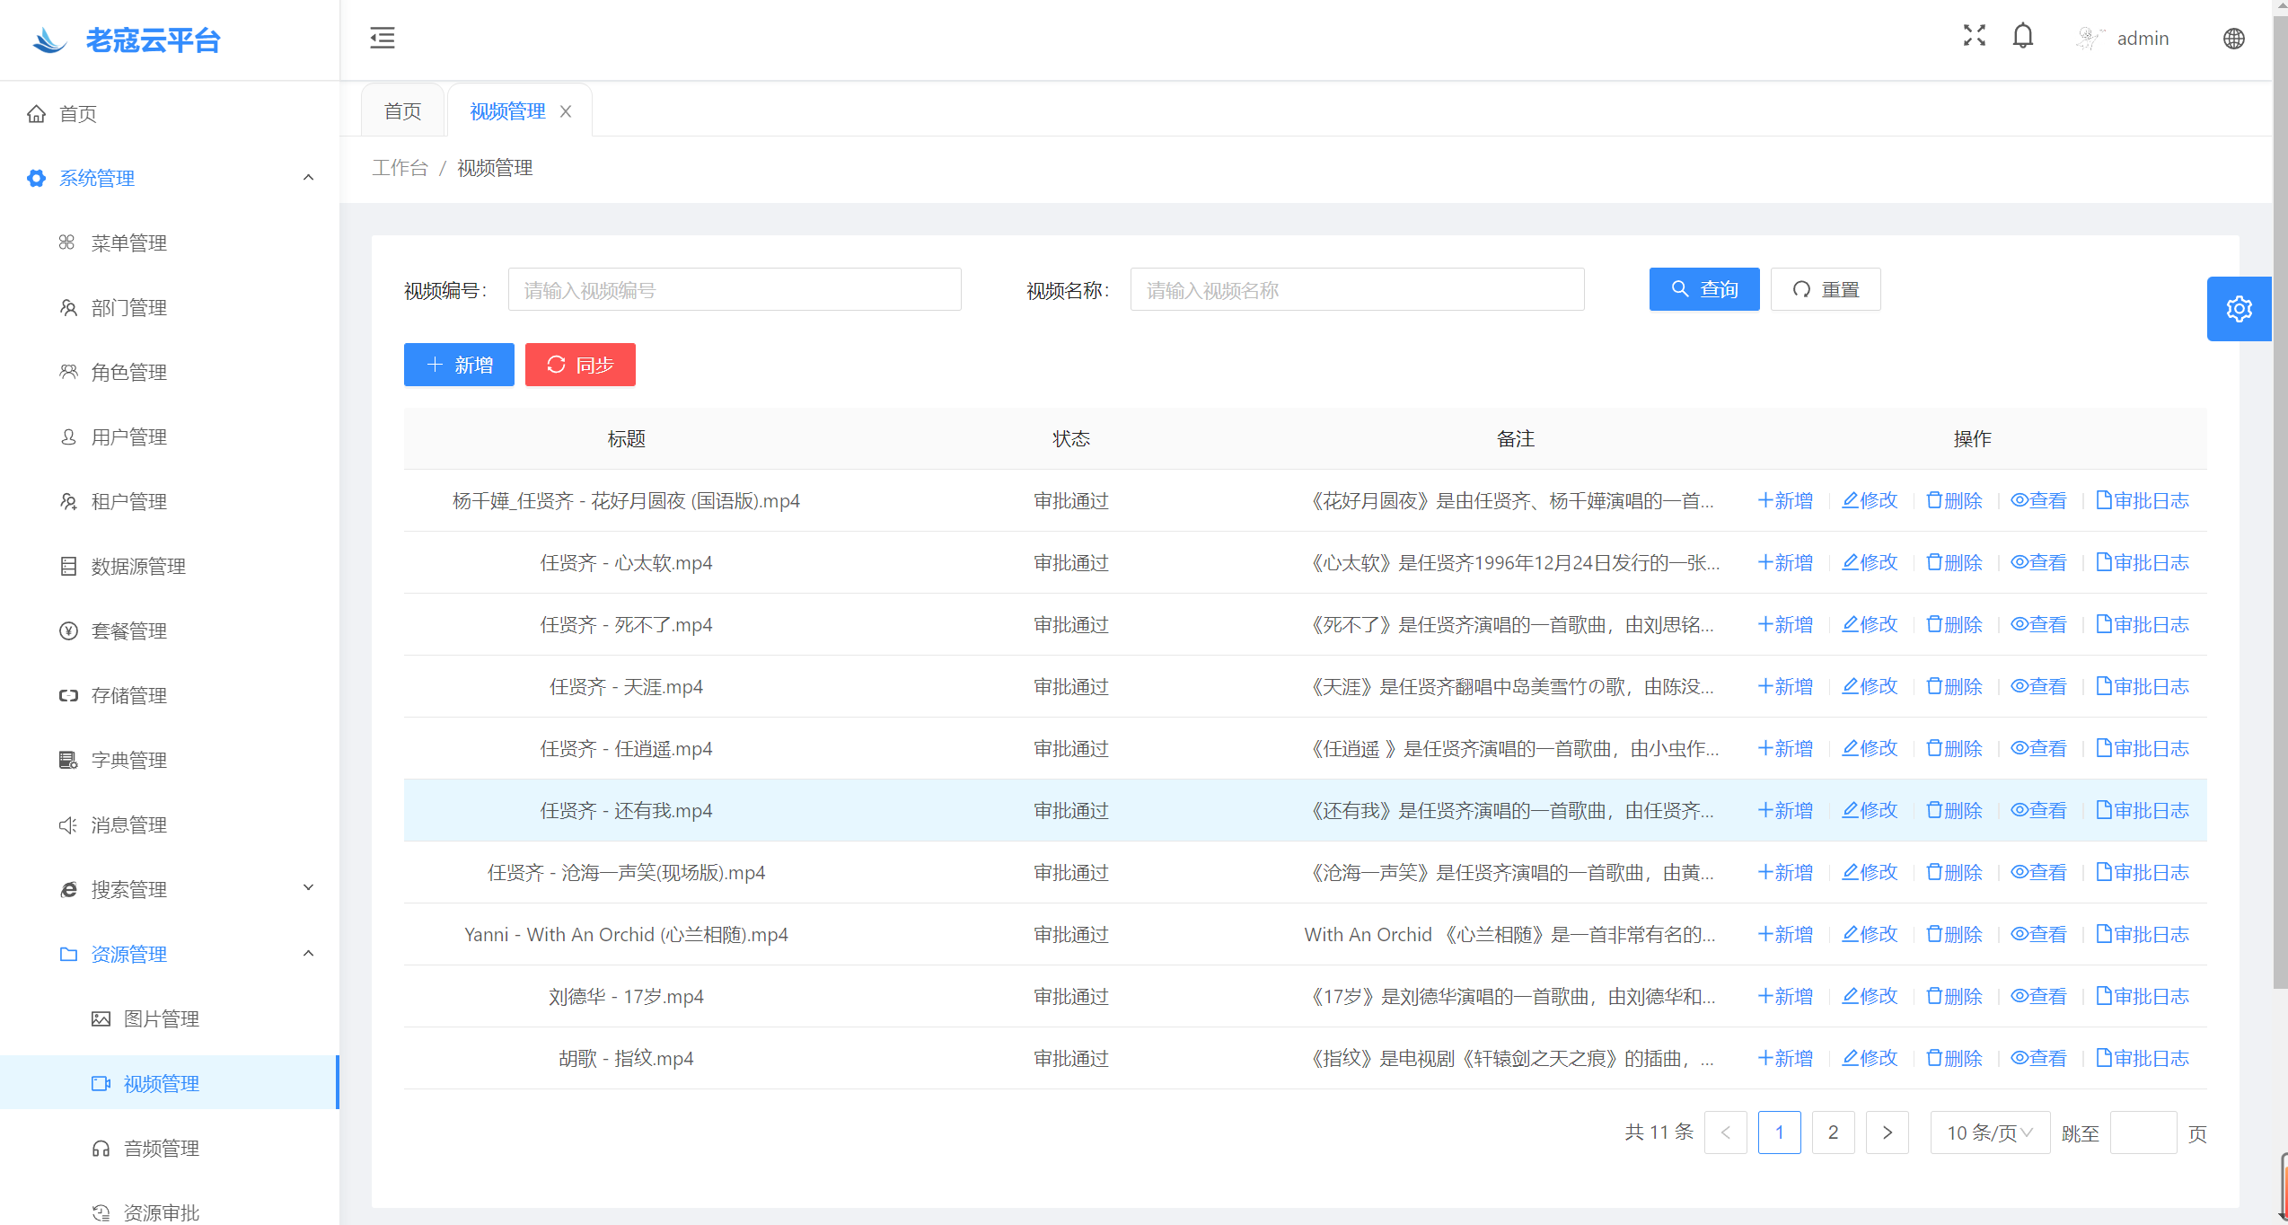Click the globe language icon

(x=2233, y=39)
